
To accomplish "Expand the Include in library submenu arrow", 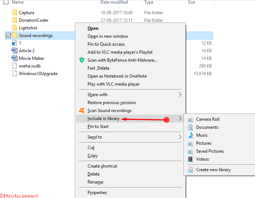I will [x=180, y=119].
